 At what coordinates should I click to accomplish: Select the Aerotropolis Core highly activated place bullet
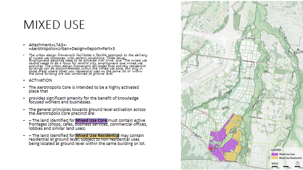(x=84, y=89)
